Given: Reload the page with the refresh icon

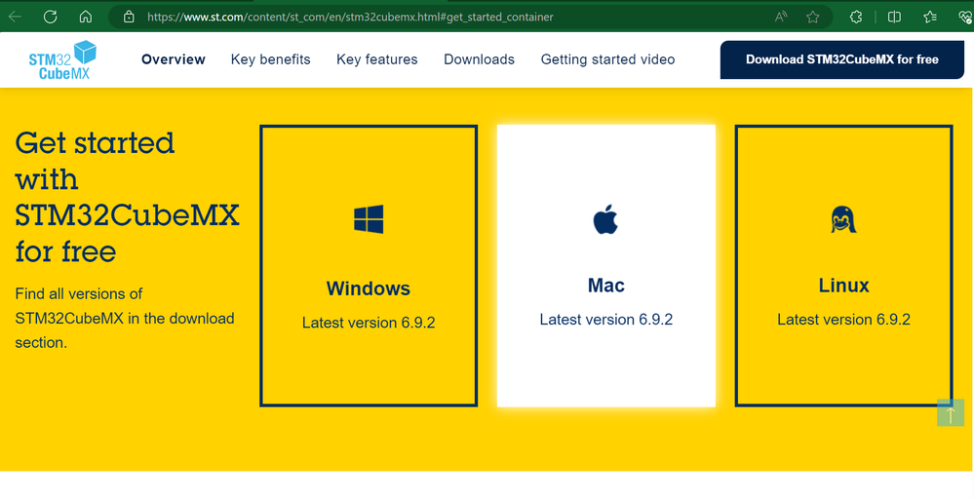Looking at the screenshot, I should click(51, 17).
